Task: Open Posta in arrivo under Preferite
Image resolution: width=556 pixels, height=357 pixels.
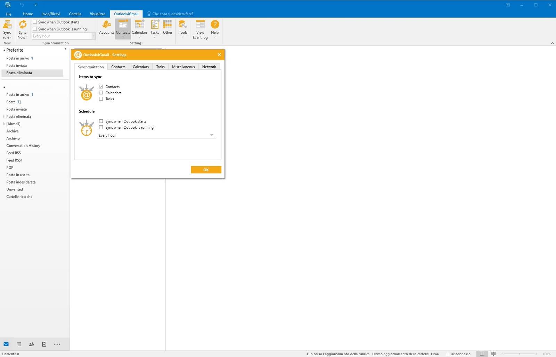Action: pyautogui.click(x=20, y=58)
